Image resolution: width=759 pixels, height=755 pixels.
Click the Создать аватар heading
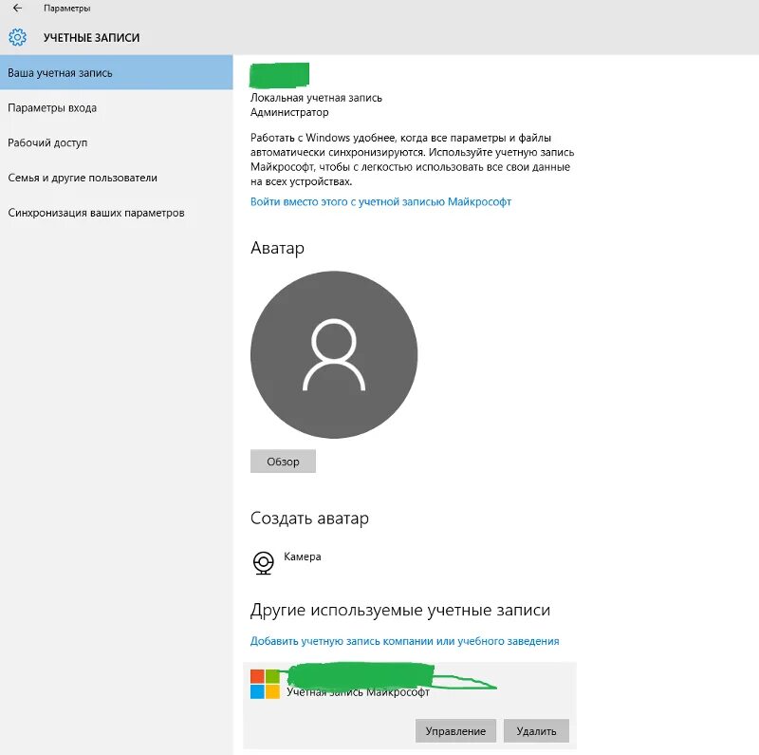click(x=309, y=518)
